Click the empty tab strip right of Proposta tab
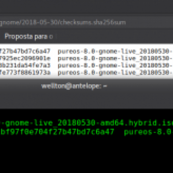173x173 pixels. pos(115,37)
